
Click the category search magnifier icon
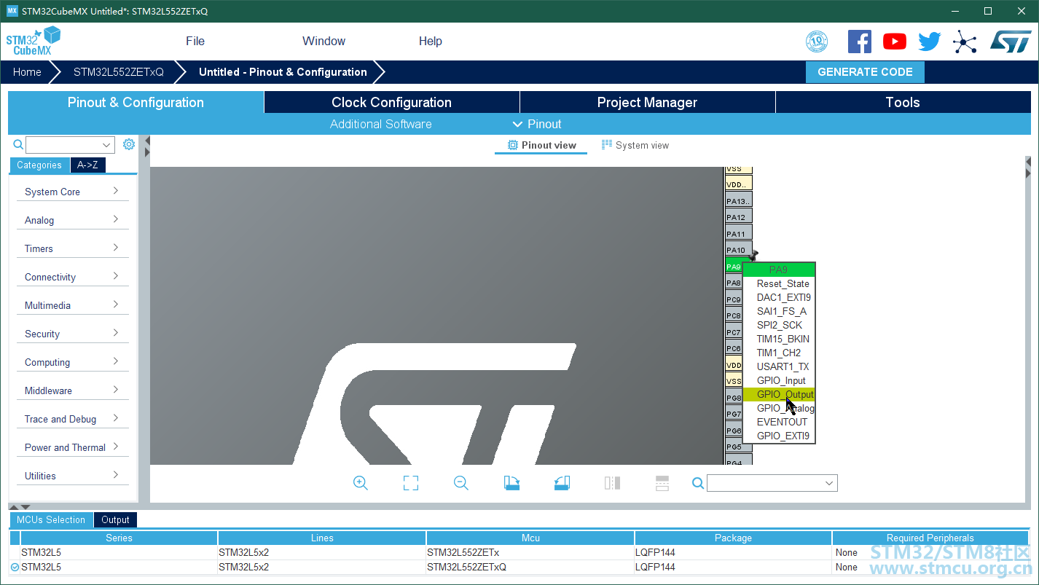18,144
